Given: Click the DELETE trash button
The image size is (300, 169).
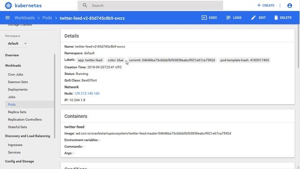Looking at the screenshot, I should click(x=283, y=18).
